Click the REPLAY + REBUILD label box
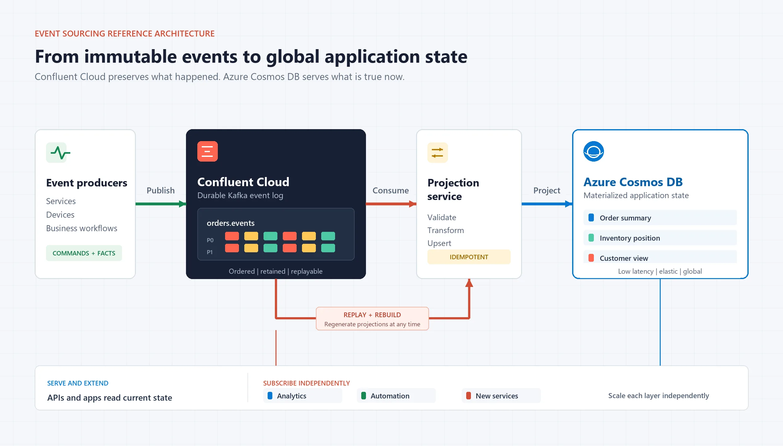 tap(372, 319)
